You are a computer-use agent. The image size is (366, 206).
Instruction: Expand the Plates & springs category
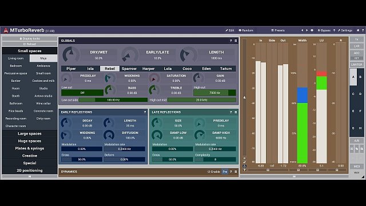30,148
